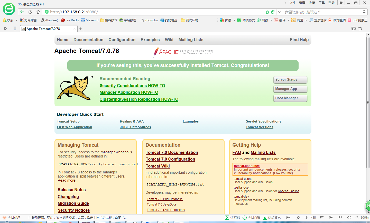Image resolution: width=370 pixels, height=223 pixels.
Task: Open the 扩展 extensions icon
Action: pos(222,20)
